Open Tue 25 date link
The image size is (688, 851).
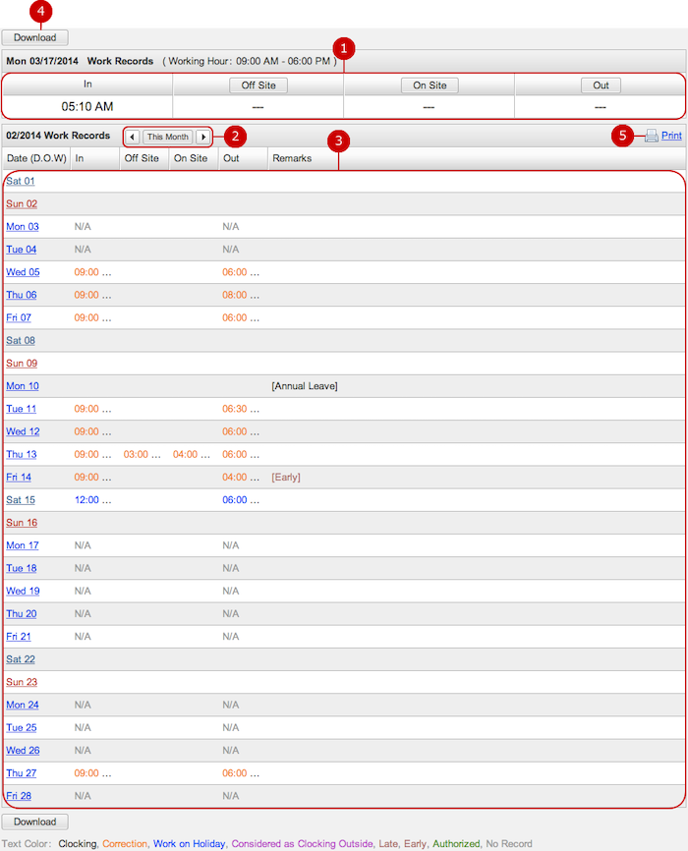22,728
